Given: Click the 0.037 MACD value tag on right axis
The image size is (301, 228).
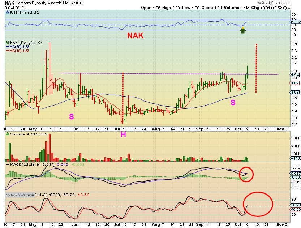Looking at the screenshot, I should tap(296, 173).
